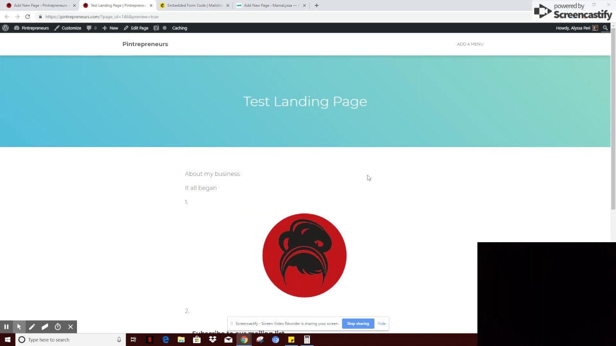
Task: Reload the current page
Action: click(x=27, y=16)
